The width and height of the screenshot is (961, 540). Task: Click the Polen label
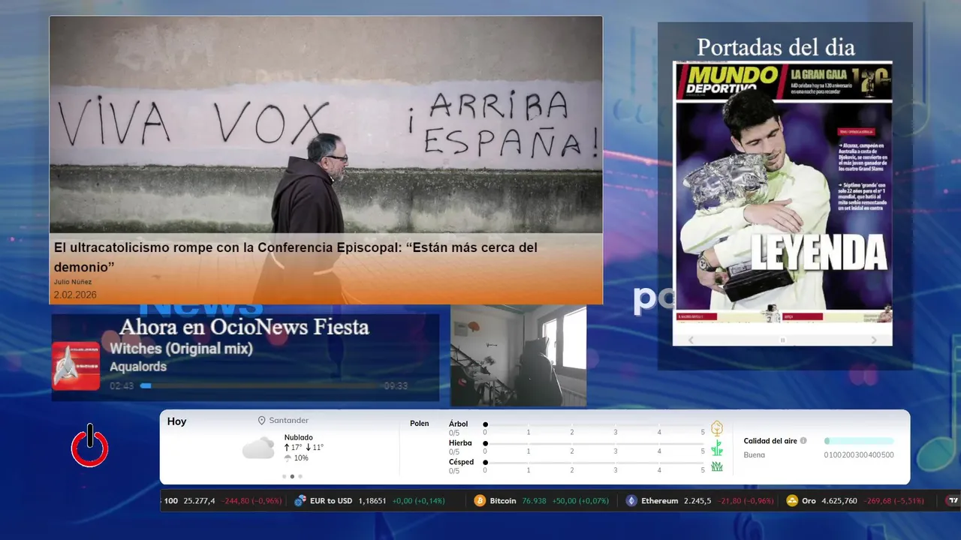[x=420, y=424]
